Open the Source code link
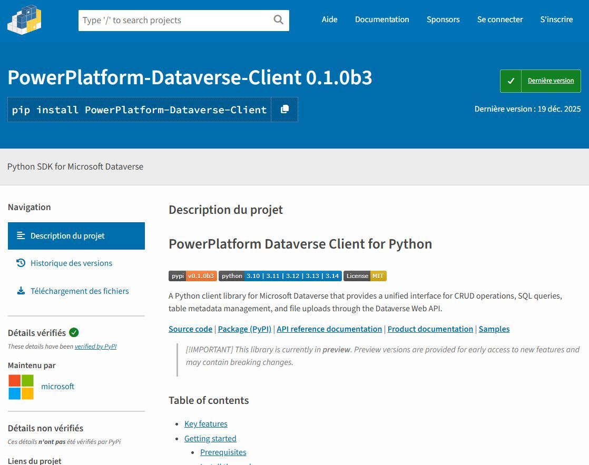Viewport: 589px width, 465px height. click(190, 329)
